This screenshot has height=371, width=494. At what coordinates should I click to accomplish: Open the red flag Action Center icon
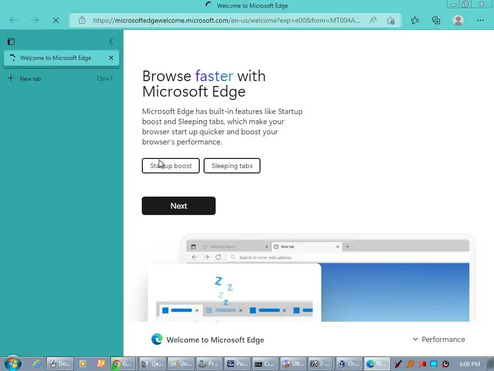click(422, 364)
